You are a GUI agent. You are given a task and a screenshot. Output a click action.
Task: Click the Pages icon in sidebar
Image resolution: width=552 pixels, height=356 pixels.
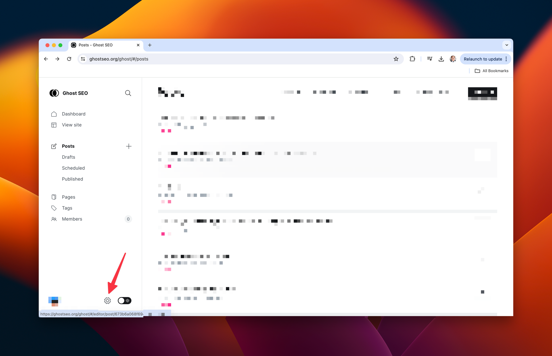[x=54, y=197]
